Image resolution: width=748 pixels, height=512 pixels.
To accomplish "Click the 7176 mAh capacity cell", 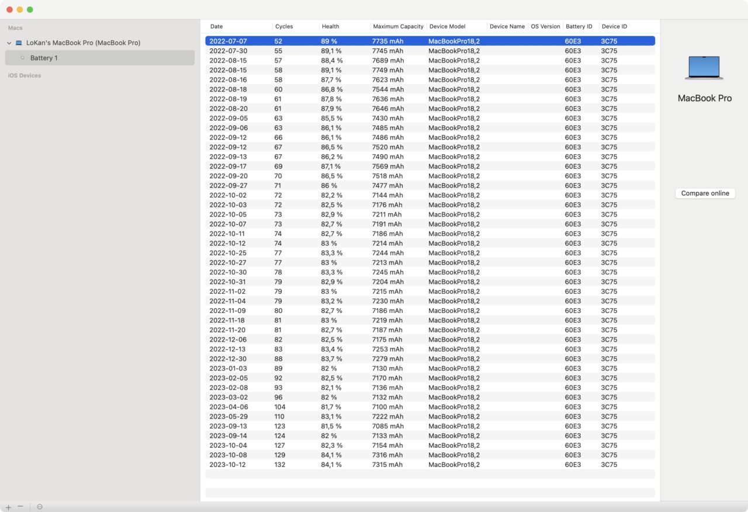I will click(387, 205).
